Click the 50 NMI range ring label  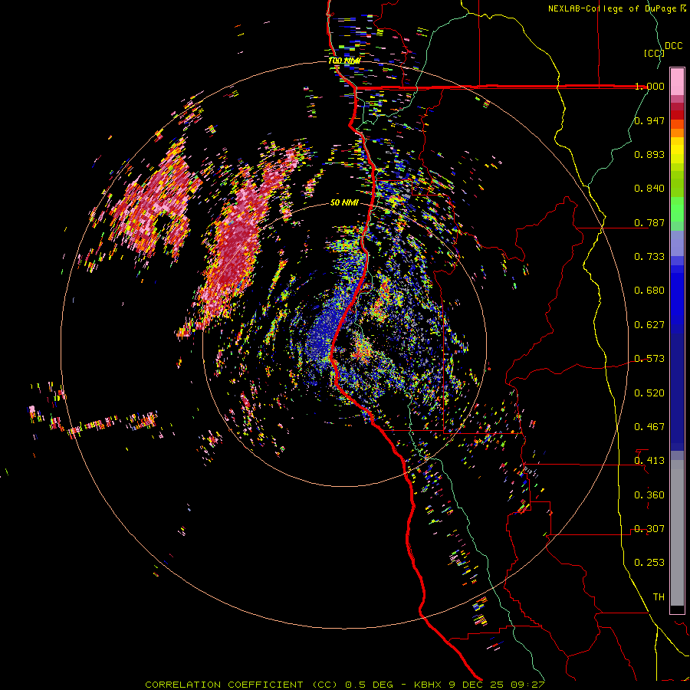pos(344,203)
